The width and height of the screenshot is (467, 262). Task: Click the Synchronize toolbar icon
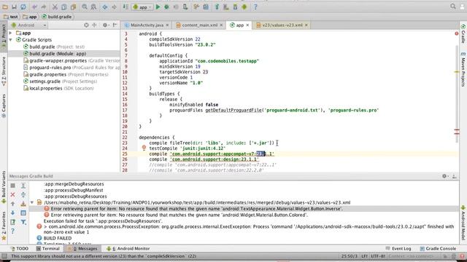coord(23,7)
